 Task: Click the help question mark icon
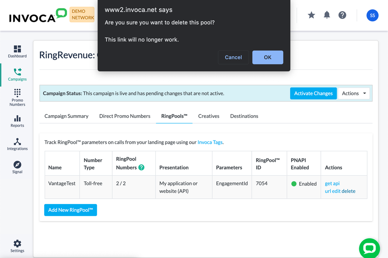(342, 15)
